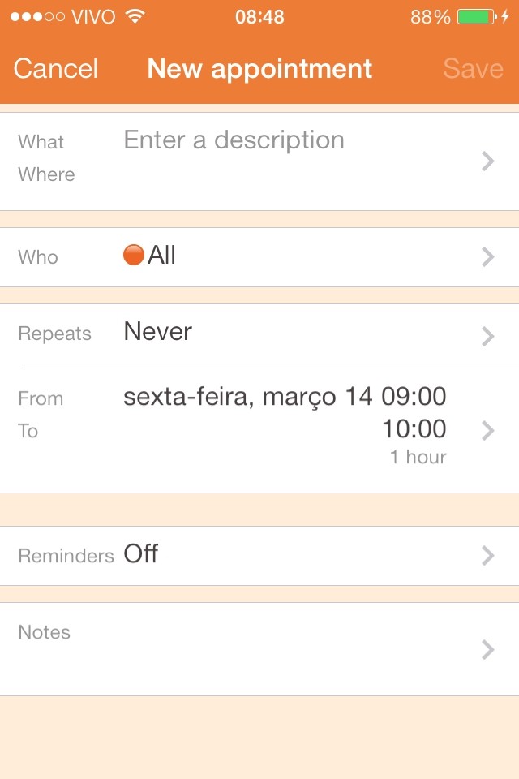The image size is (519, 779).
Task: Open date and time picker chevron
Action: pyautogui.click(x=487, y=430)
